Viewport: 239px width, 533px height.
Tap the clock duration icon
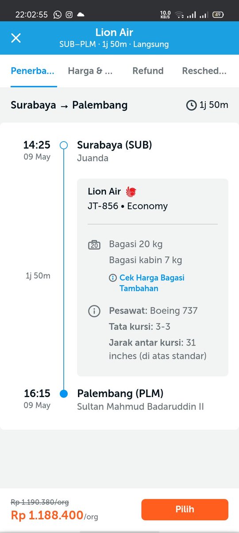point(191,105)
